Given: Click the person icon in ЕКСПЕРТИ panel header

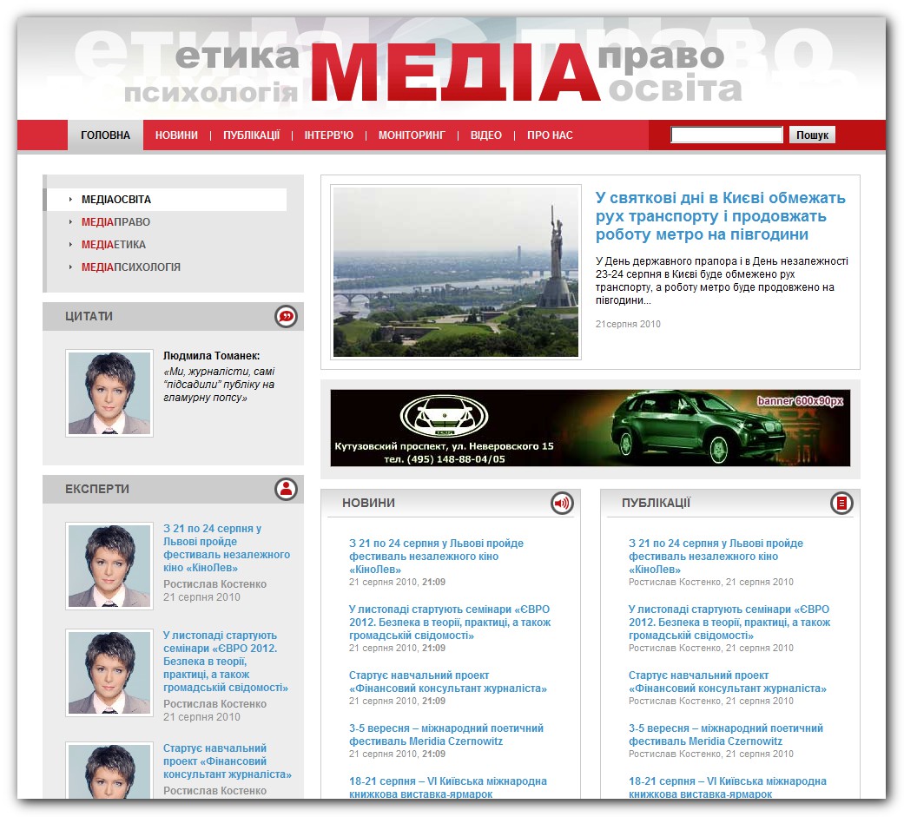Looking at the screenshot, I should [x=287, y=489].
